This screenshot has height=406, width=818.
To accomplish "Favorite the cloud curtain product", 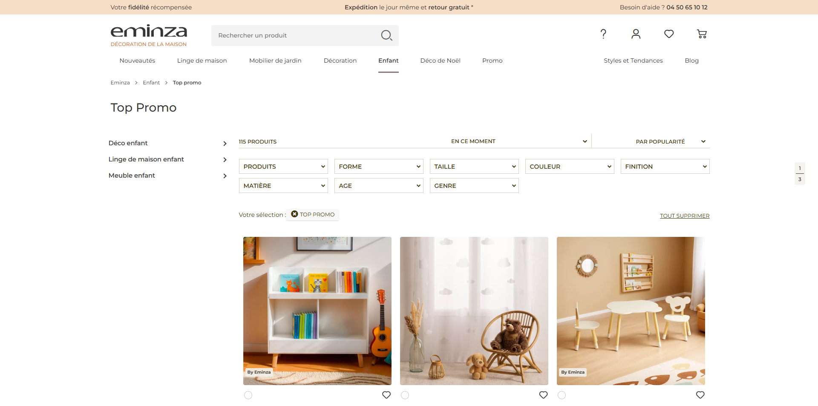I will pyautogui.click(x=543, y=395).
